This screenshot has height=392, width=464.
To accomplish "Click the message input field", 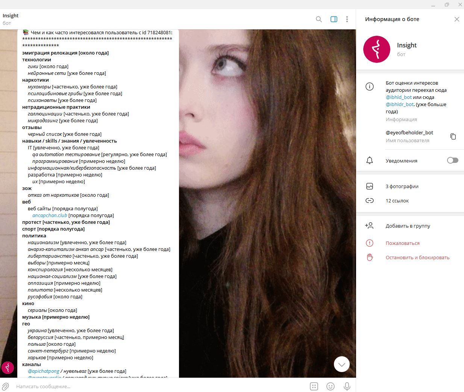I will tap(160, 386).
